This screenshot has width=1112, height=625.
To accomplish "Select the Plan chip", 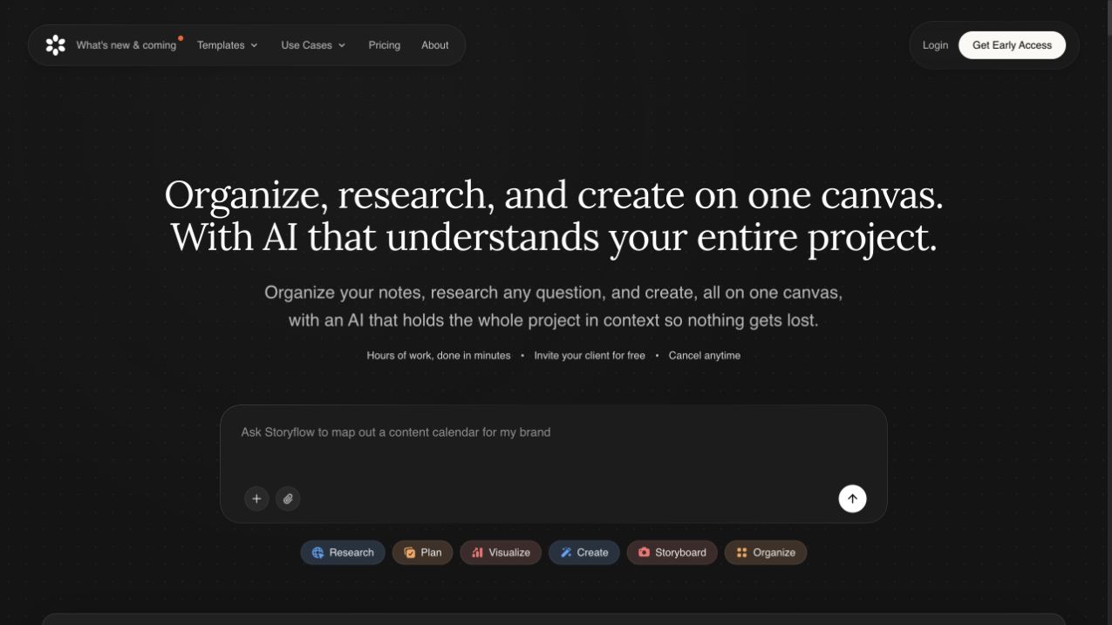I will (x=422, y=553).
